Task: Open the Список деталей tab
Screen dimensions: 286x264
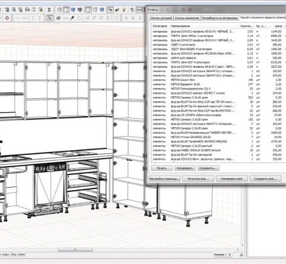Action: (x=161, y=18)
